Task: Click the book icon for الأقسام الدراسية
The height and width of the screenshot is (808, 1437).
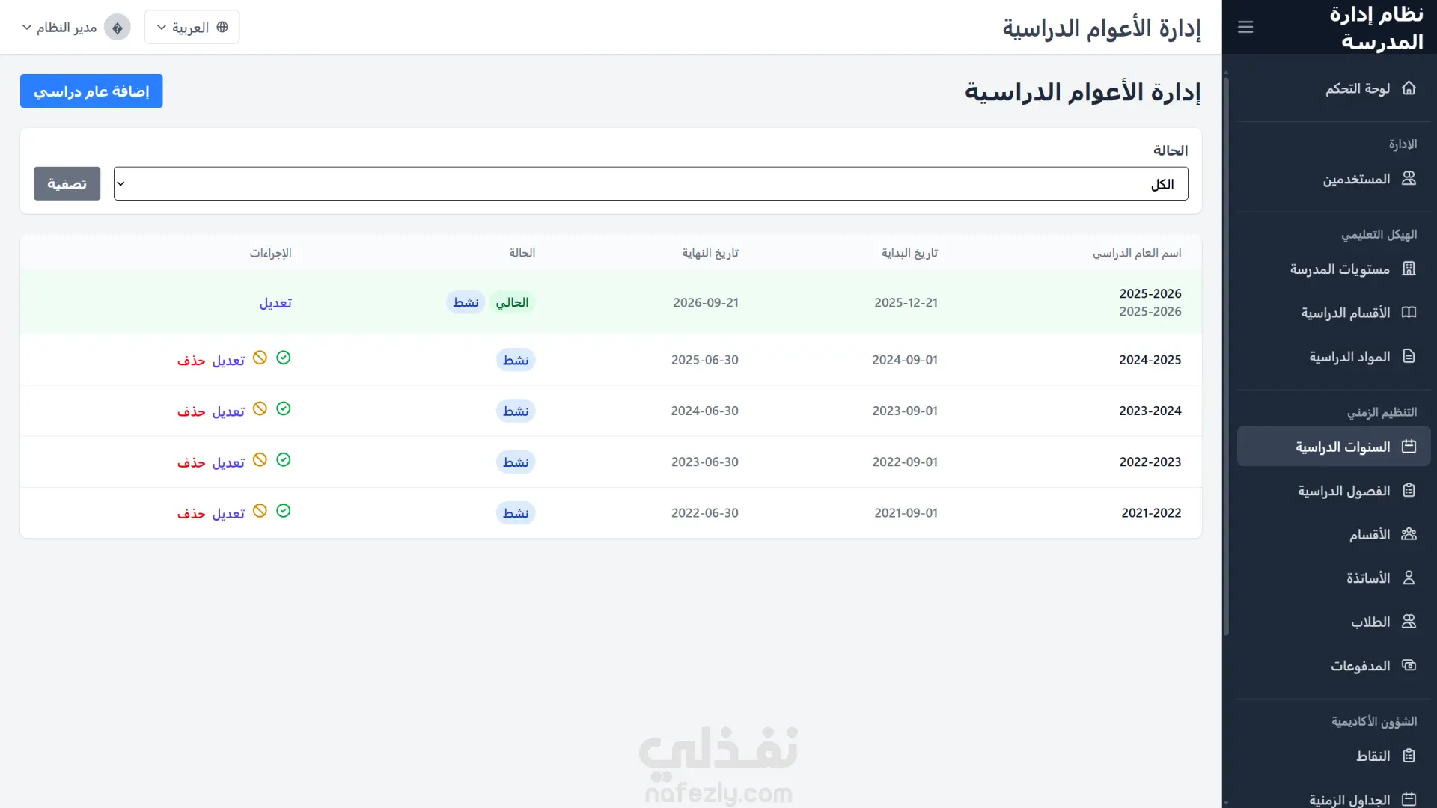Action: 1409,313
